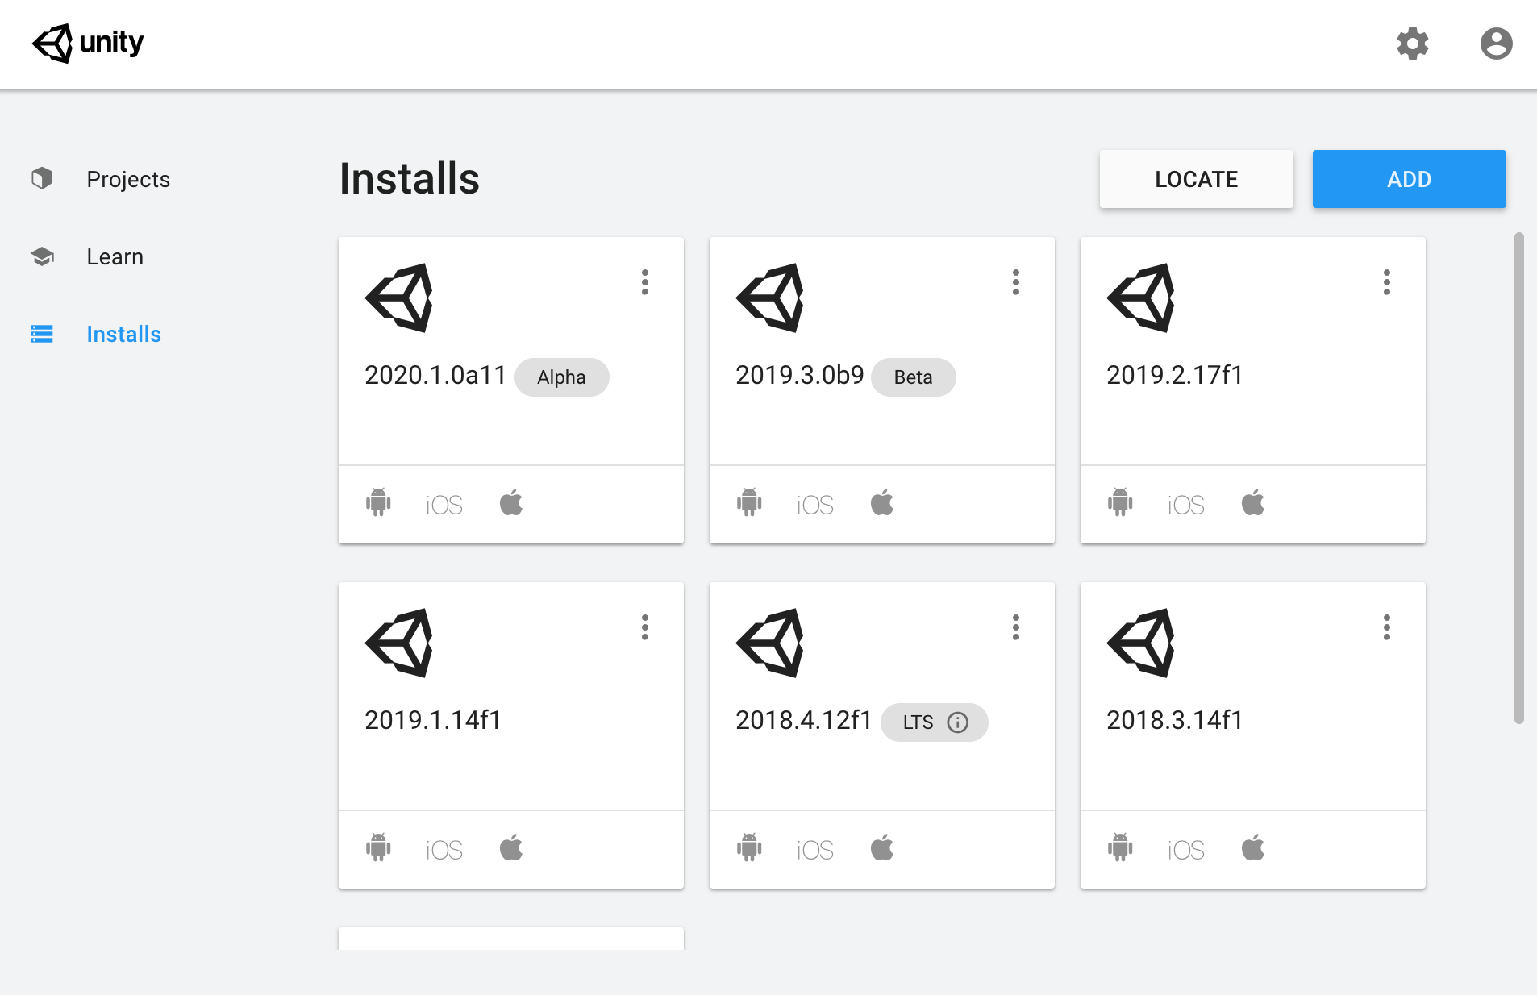Click the Unity logo in the header
Viewport: 1537px width, 995px height.
click(87, 44)
